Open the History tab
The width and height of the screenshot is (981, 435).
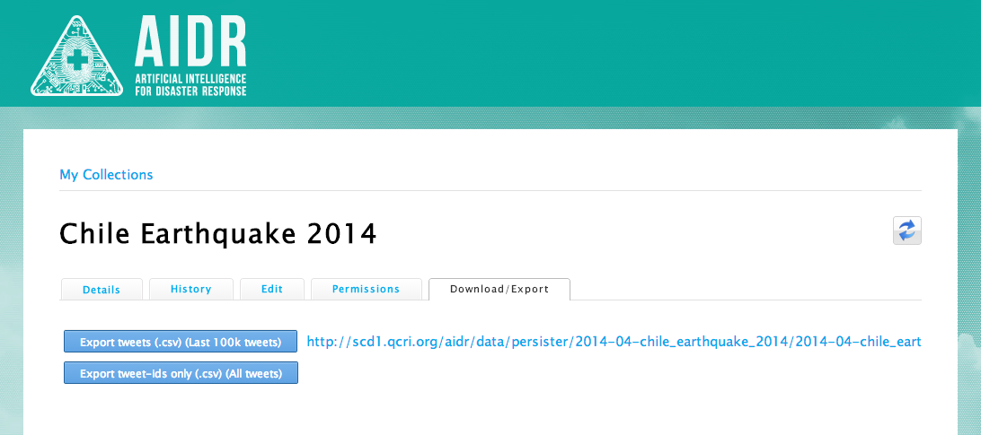tap(190, 289)
